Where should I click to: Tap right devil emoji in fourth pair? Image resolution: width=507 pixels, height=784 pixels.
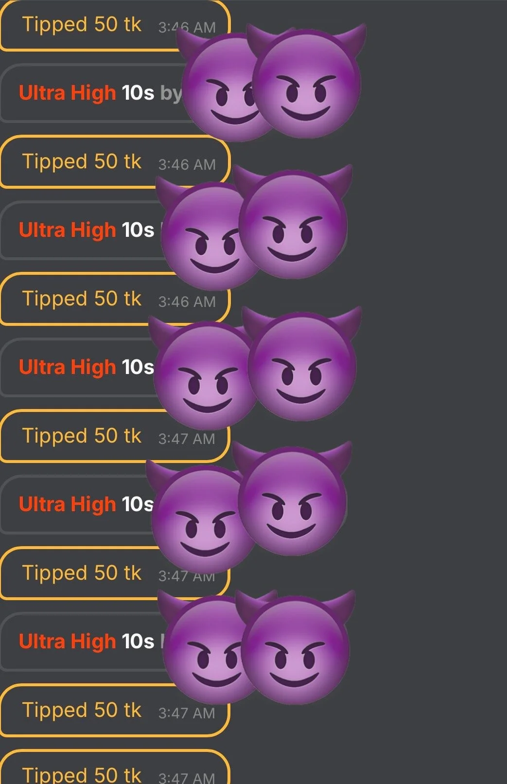[x=292, y=499]
